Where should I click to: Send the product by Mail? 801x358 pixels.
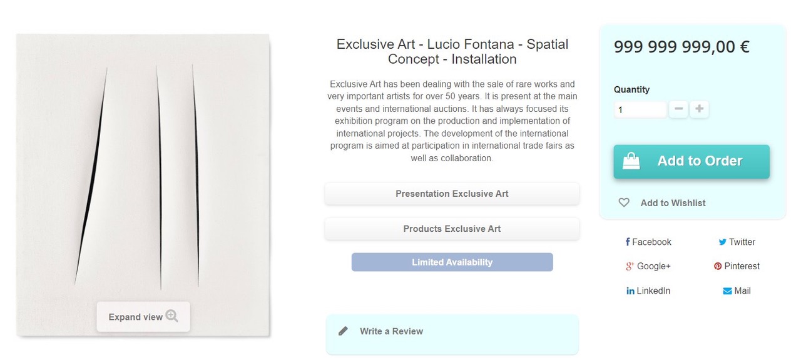coord(737,291)
